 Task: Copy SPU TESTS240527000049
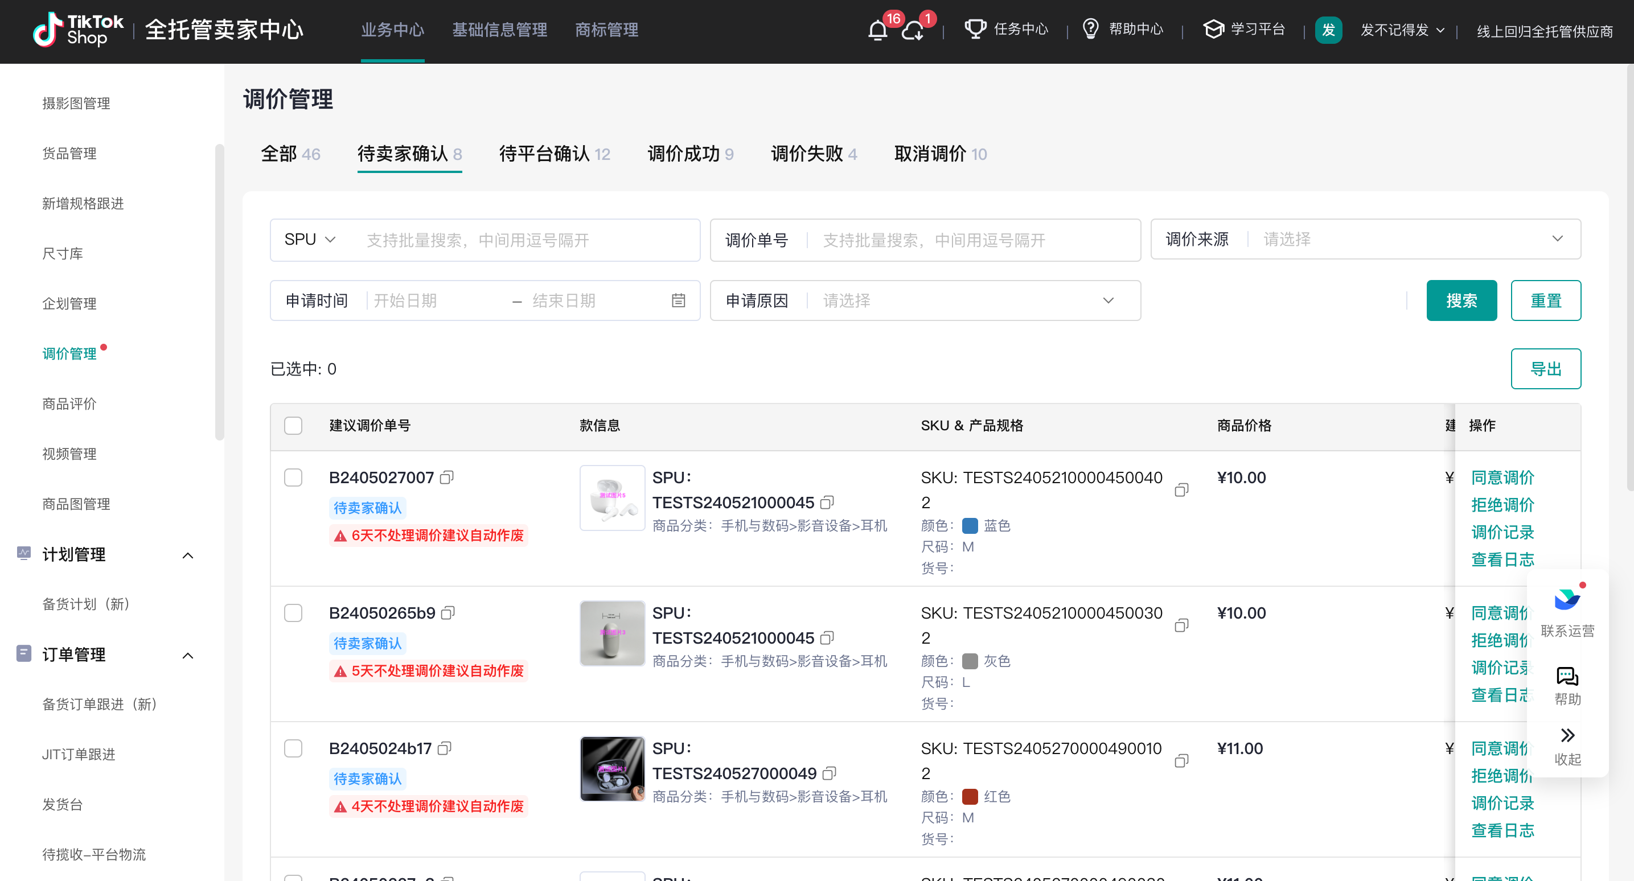[829, 773]
